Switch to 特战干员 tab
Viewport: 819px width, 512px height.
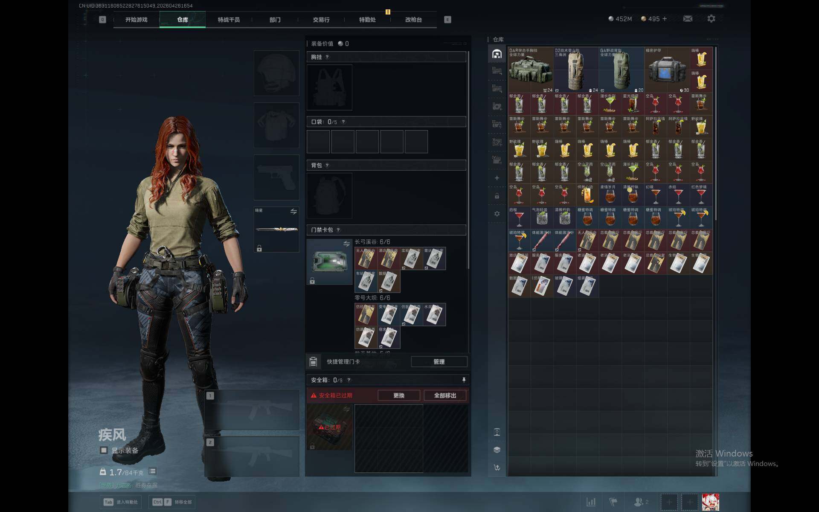pyautogui.click(x=229, y=20)
